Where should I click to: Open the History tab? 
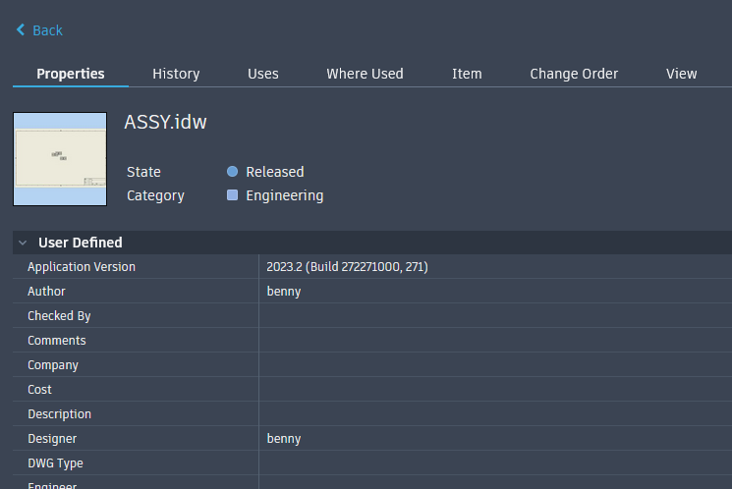(x=176, y=74)
